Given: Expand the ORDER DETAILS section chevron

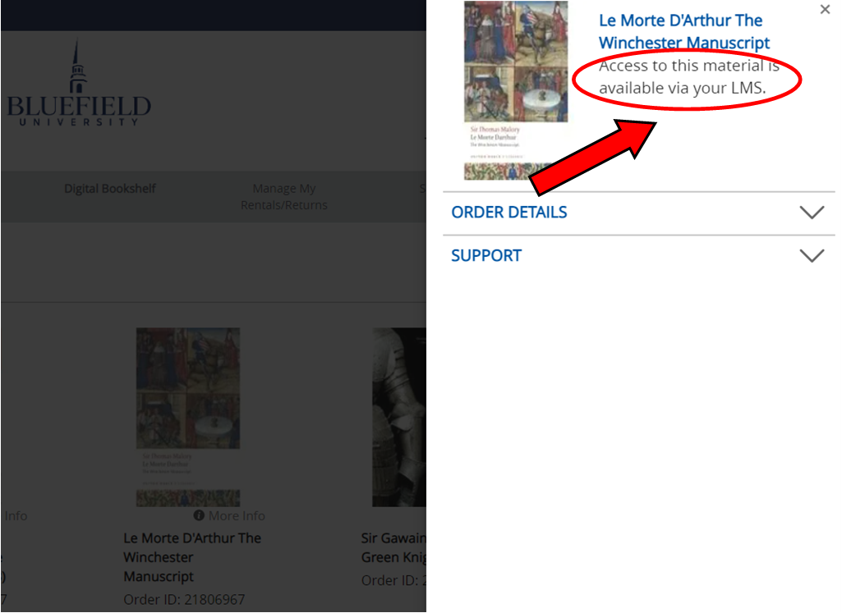Looking at the screenshot, I should (812, 213).
